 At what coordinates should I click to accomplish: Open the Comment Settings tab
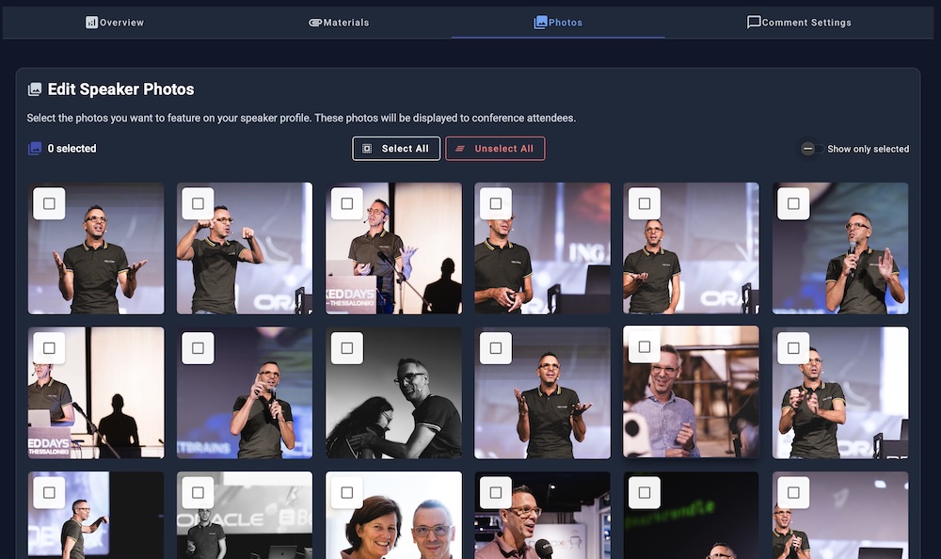click(x=799, y=23)
